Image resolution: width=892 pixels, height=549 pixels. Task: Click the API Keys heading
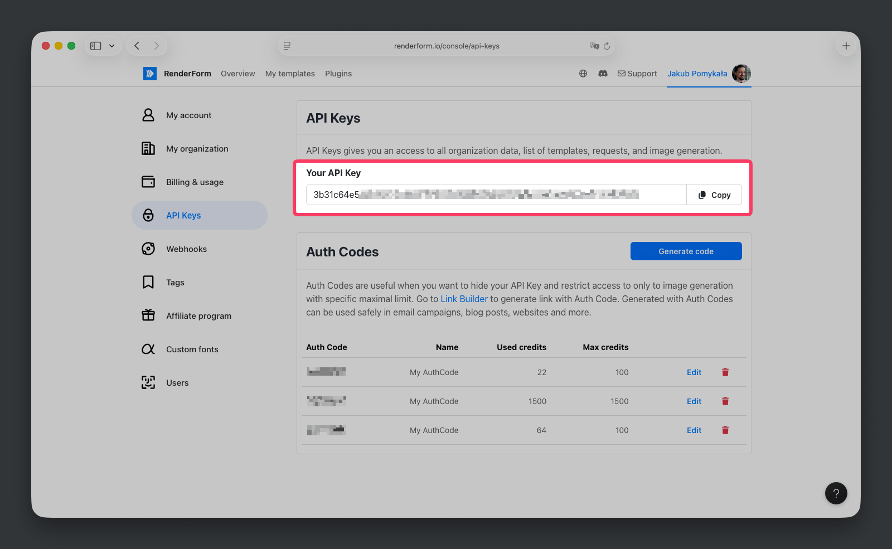[333, 118]
